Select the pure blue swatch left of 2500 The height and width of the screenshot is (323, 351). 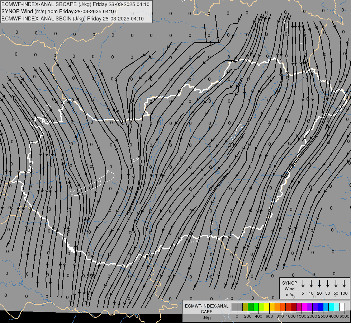click(320, 307)
